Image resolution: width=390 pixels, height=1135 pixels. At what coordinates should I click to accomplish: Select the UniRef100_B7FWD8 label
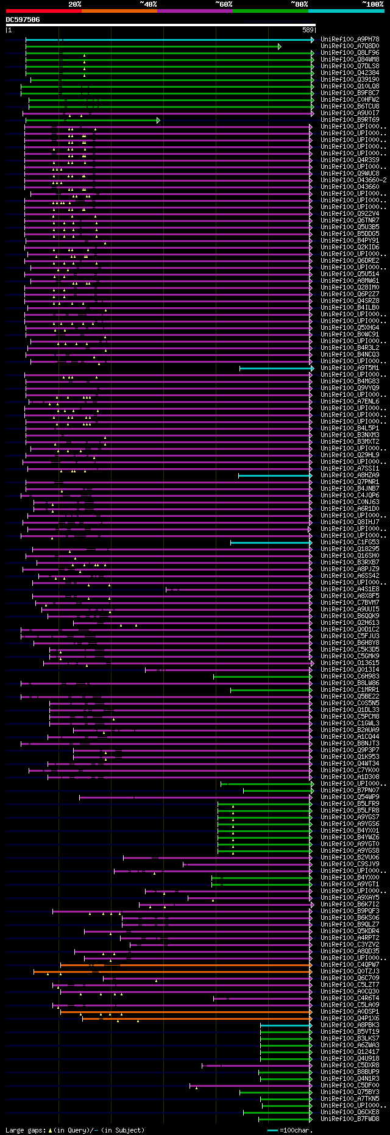tap(350, 1119)
